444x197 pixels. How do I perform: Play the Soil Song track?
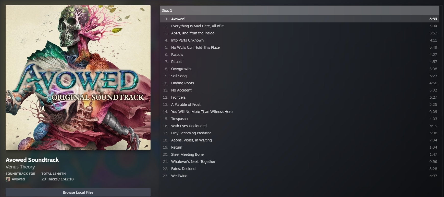click(x=300, y=76)
